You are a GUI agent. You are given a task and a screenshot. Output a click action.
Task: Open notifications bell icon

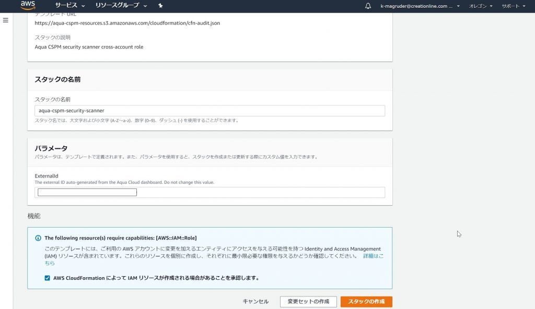click(x=368, y=6)
